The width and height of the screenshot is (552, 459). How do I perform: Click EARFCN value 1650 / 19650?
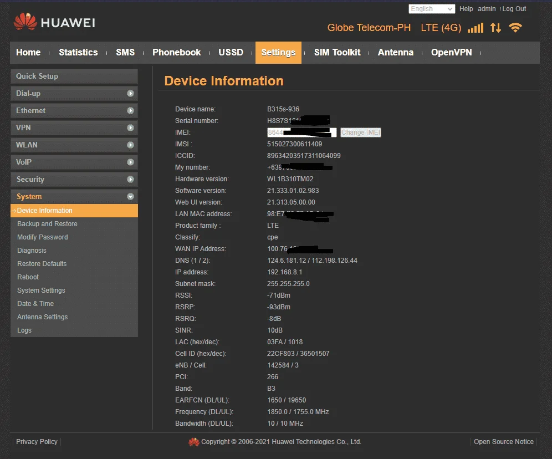pos(287,400)
